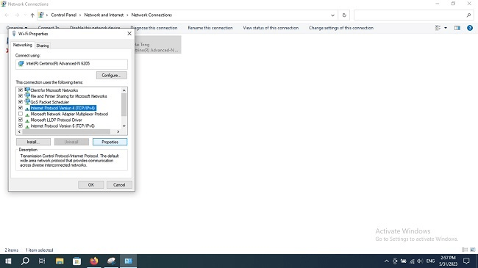Go up one level with the Up arrow
This screenshot has width=478, height=268.
tap(32, 15)
